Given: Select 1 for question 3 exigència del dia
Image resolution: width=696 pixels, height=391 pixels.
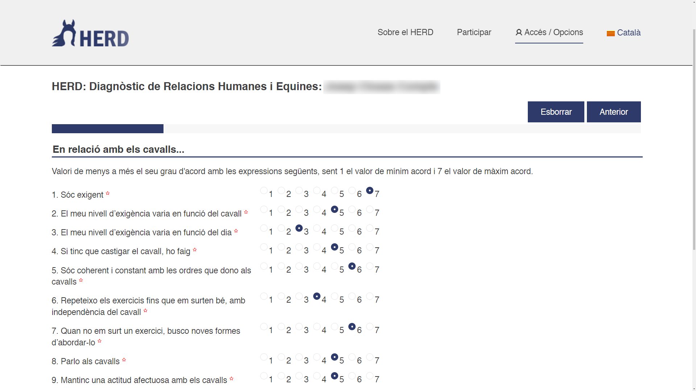Looking at the screenshot, I should [x=264, y=228].
